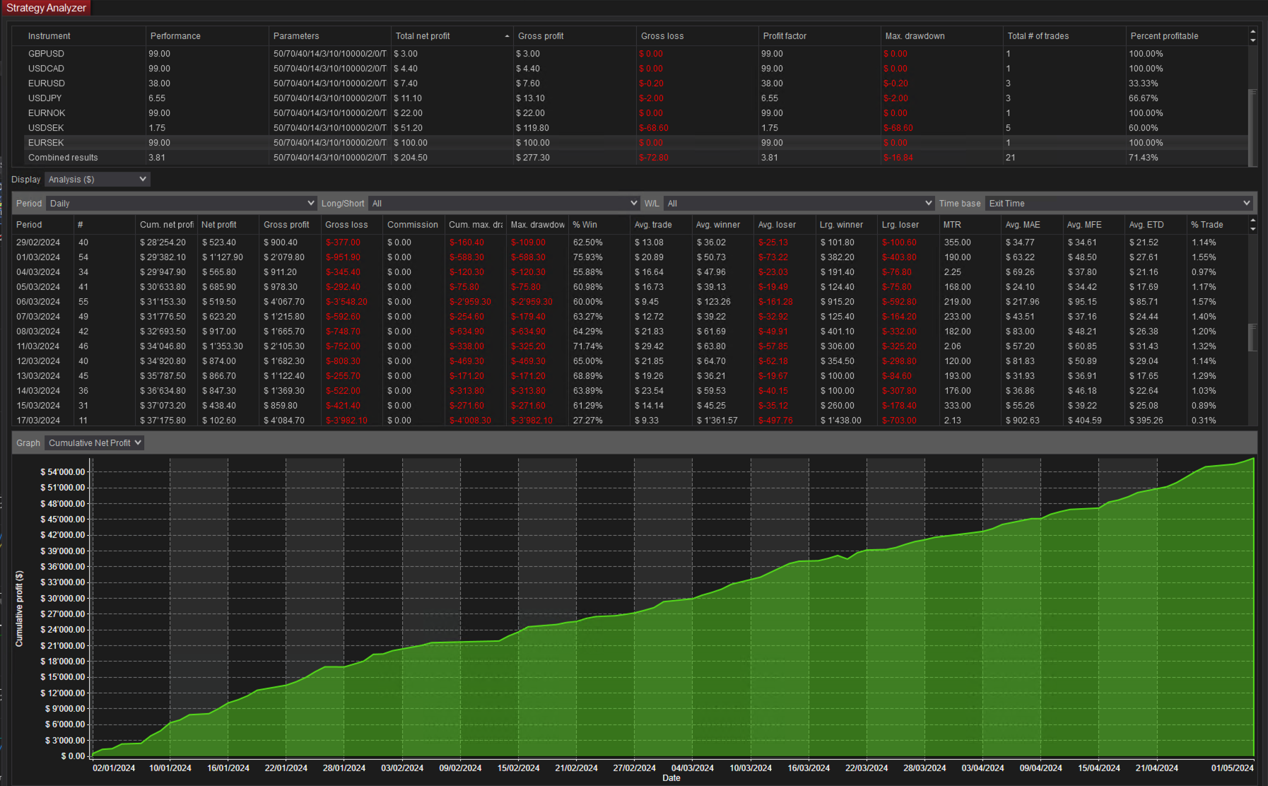1268x786 pixels.
Task: Select the 29/02/2024 daily row
Action: pos(630,242)
